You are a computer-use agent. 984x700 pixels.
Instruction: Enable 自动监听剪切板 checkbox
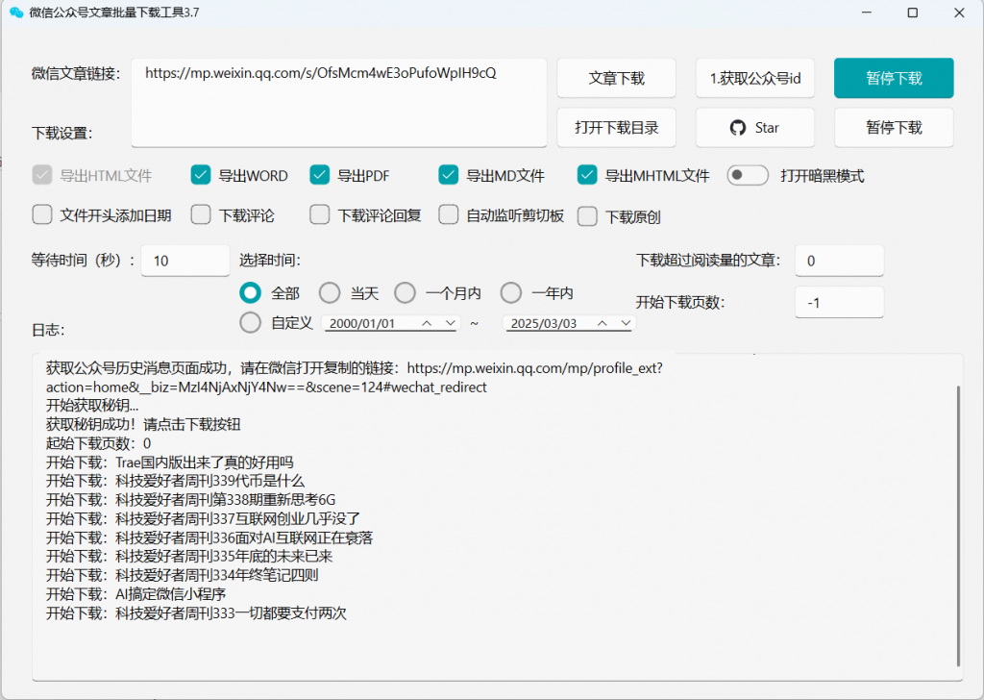[x=448, y=214]
